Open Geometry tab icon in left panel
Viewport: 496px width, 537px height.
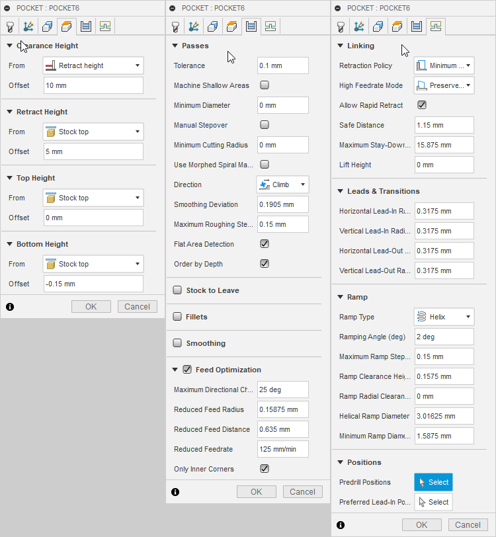[28, 26]
